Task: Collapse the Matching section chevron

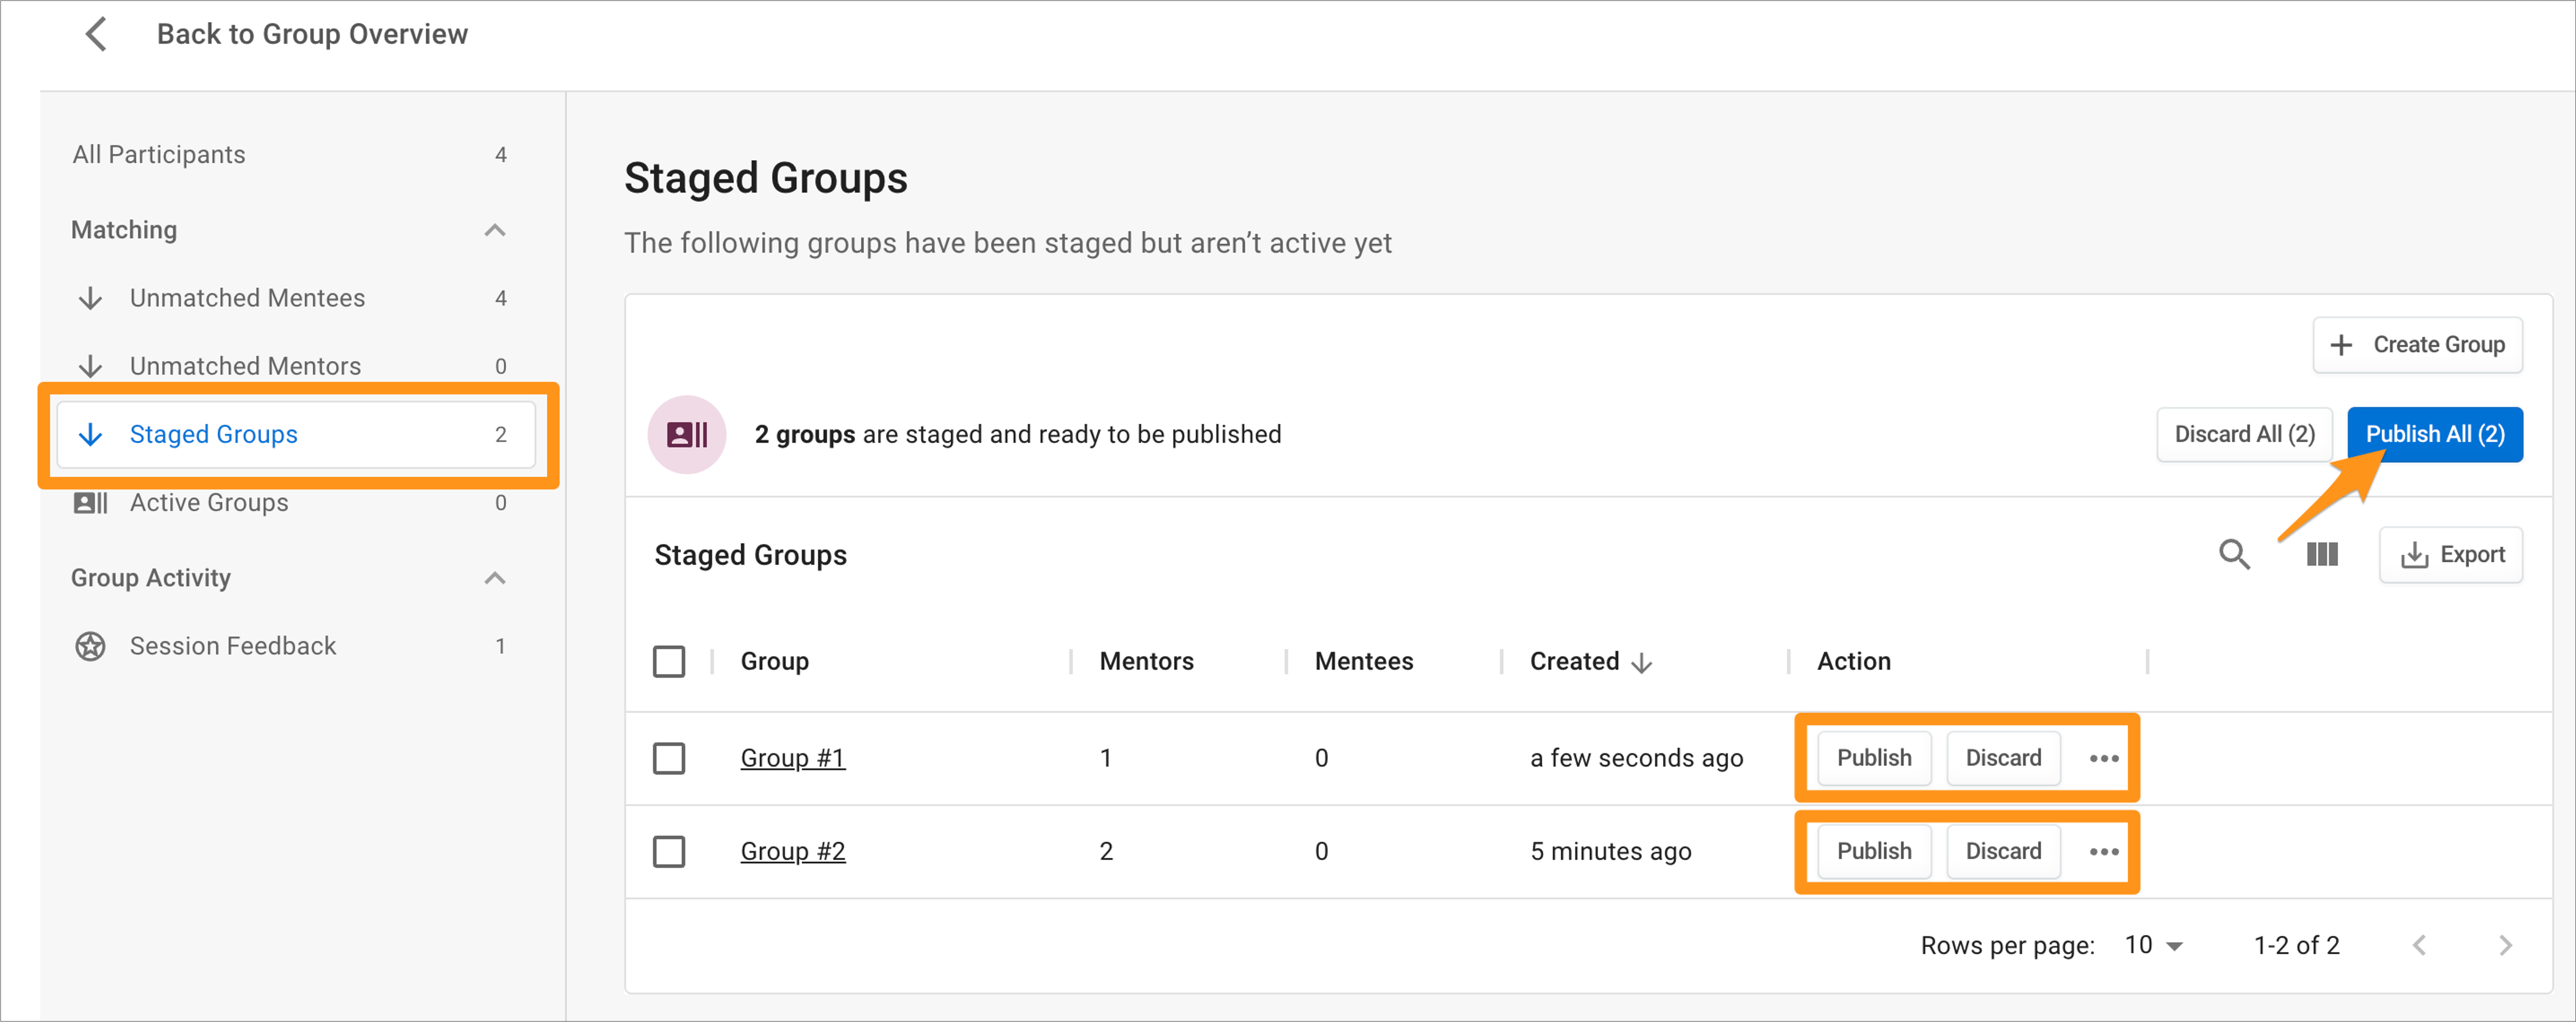Action: click(495, 230)
